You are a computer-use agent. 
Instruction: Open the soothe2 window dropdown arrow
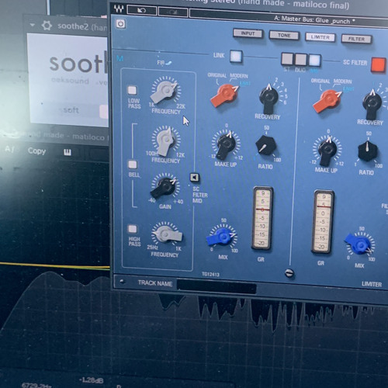(x=33, y=25)
